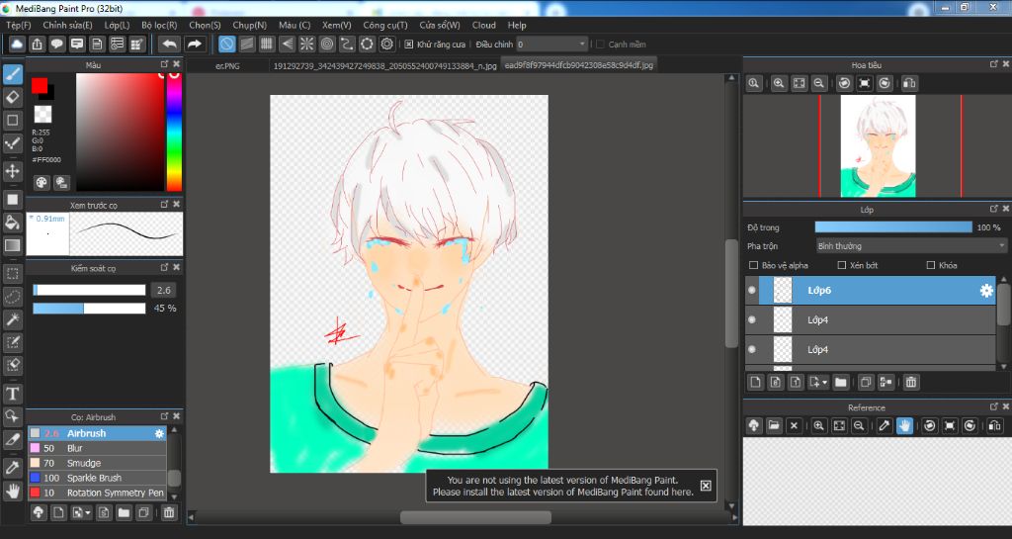The width and height of the screenshot is (1012, 539).
Task: Open a reference image with folder icon
Action: [x=774, y=425]
